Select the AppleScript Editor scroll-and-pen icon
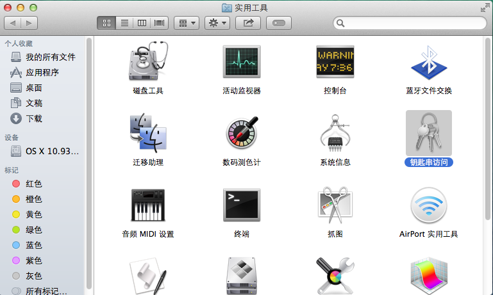This screenshot has width=493, height=295. [x=148, y=276]
